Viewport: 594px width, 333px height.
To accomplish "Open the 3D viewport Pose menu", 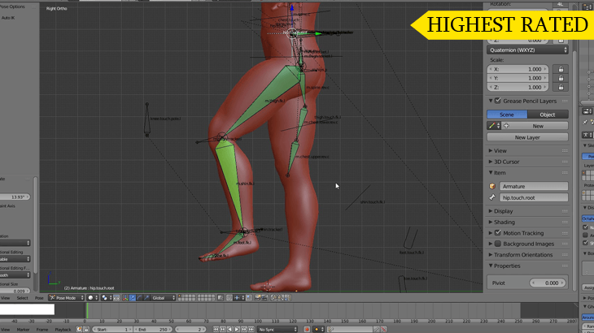I will coord(39,298).
